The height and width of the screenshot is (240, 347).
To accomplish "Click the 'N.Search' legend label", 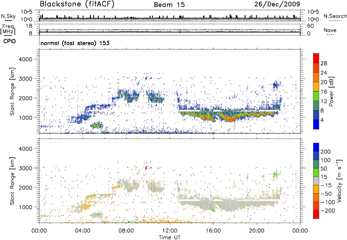I will pos(335,16).
